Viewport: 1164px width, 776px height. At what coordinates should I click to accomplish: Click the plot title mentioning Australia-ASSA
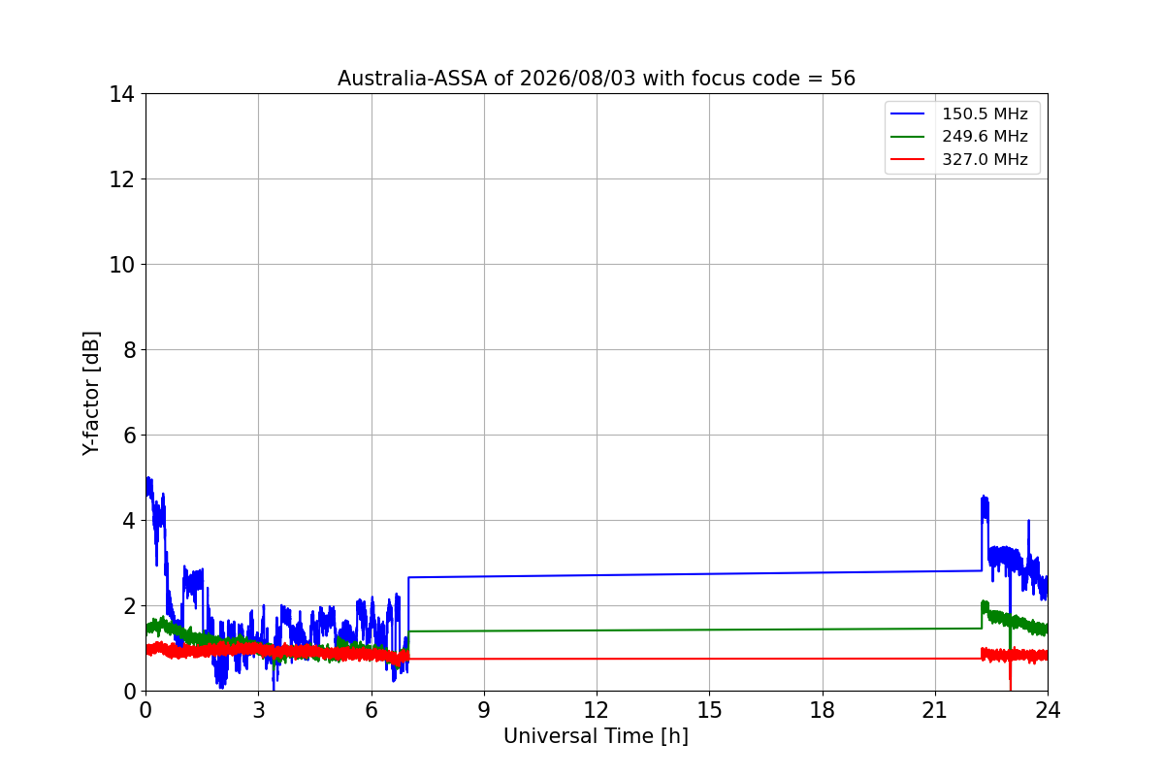click(597, 79)
